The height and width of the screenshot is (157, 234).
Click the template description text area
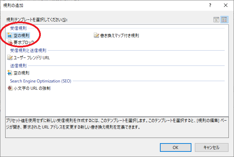click(x=117, y=127)
